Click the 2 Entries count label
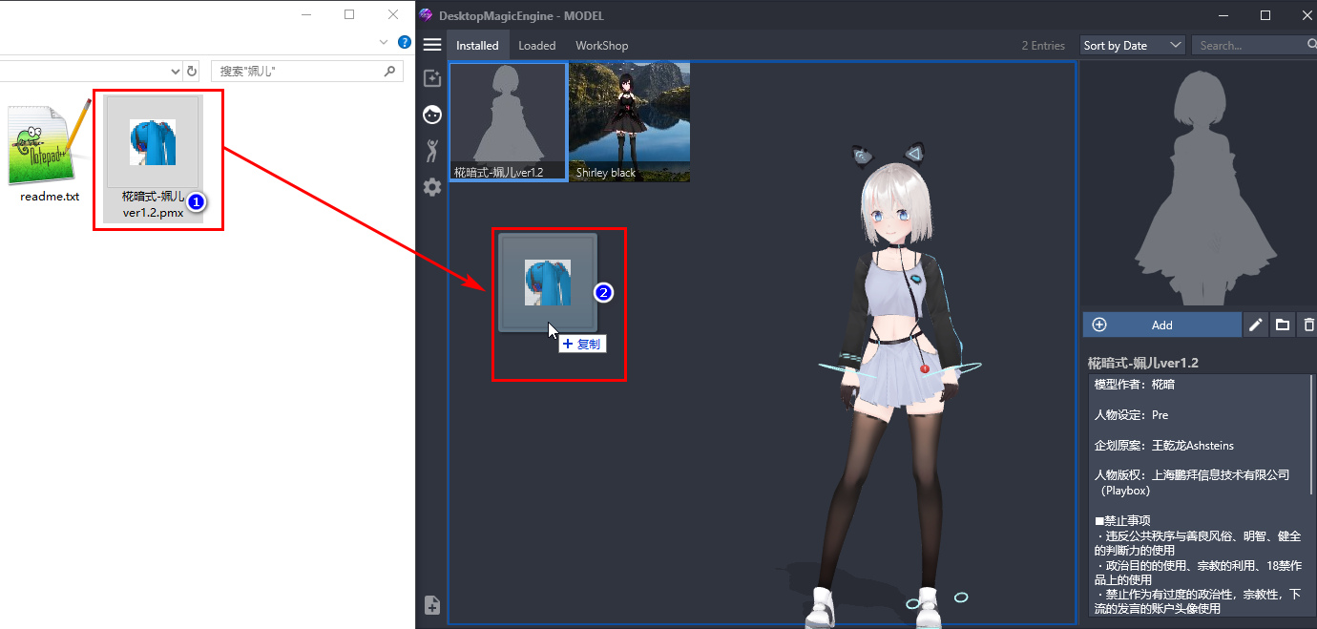 click(x=1043, y=46)
